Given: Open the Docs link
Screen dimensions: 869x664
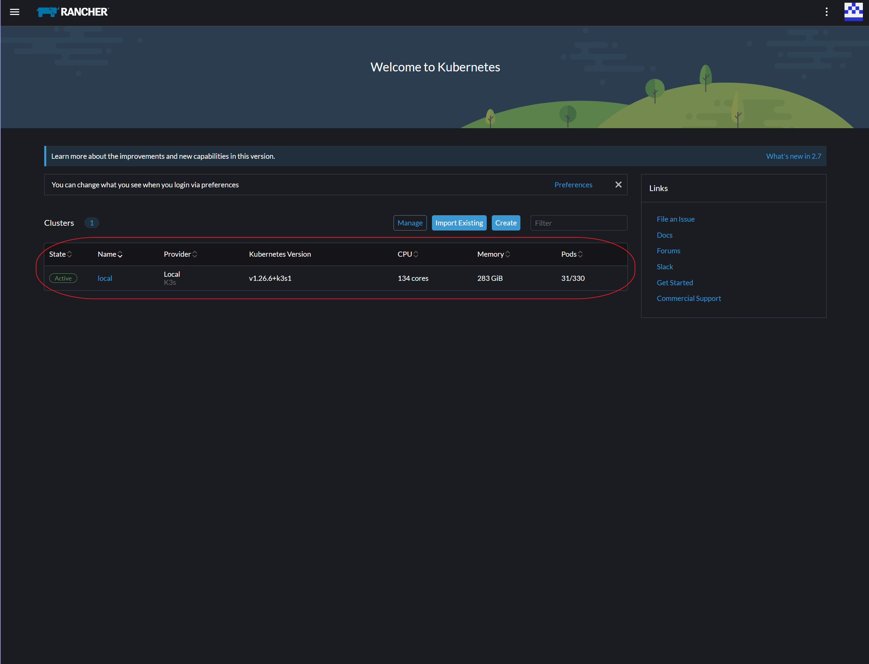Looking at the screenshot, I should (664, 235).
